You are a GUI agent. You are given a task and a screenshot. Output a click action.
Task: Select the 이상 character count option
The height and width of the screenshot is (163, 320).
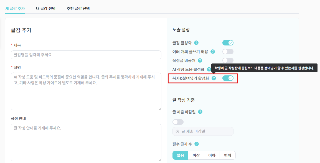tap(196, 155)
